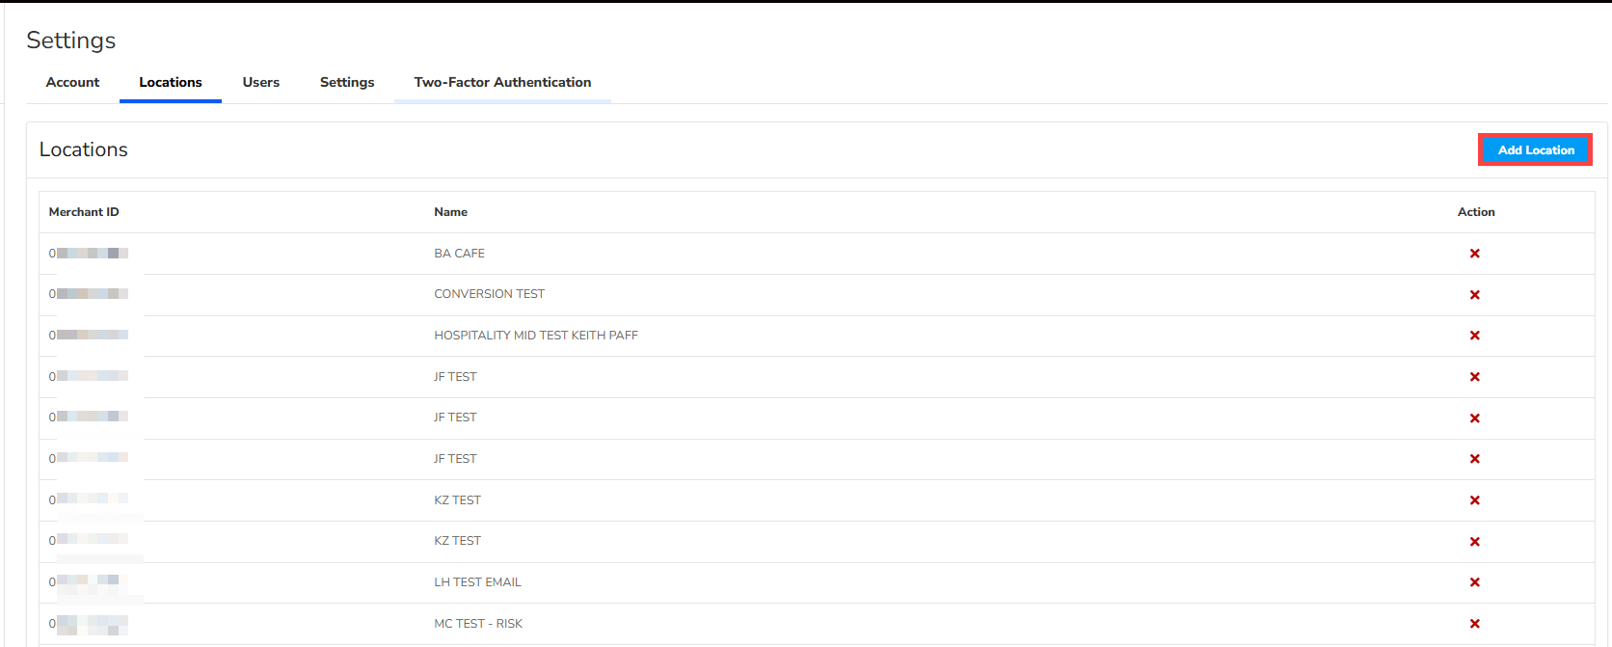The width and height of the screenshot is (1612, 647).
Task: Go to the Settings tab
Action: 347,83
